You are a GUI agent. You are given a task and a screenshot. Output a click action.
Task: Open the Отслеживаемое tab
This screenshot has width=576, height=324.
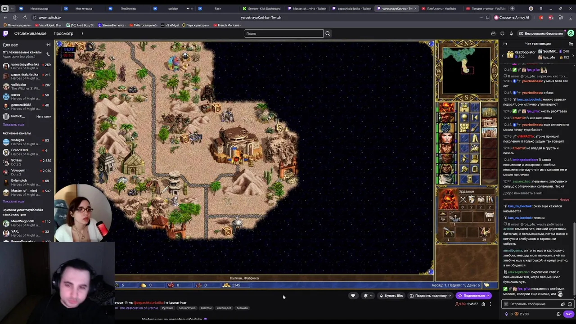[x=30, y=33]
